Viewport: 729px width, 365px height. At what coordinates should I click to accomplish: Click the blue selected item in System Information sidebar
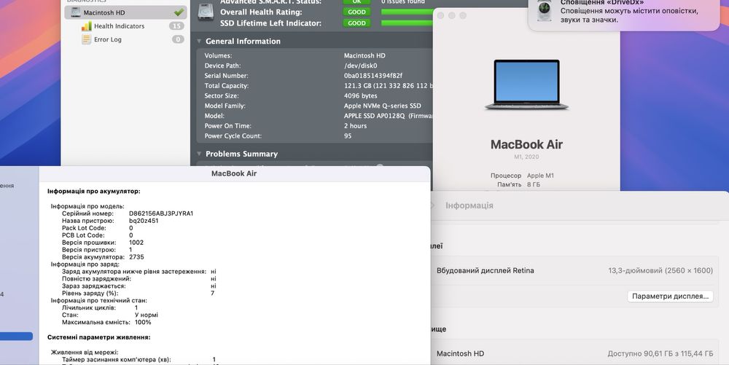pos(16,336)
